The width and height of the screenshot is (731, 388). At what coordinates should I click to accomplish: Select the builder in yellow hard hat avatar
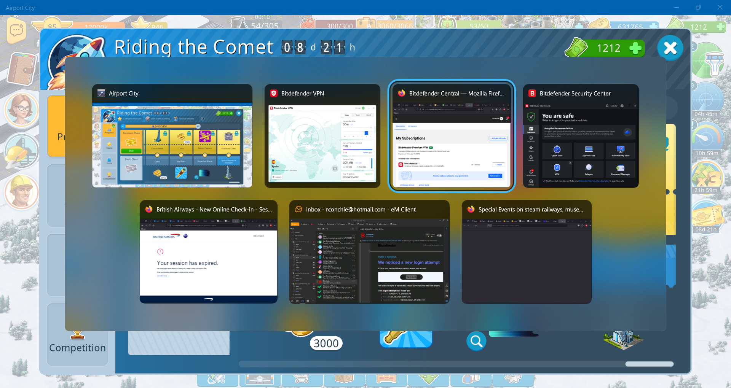pos(21,192)
